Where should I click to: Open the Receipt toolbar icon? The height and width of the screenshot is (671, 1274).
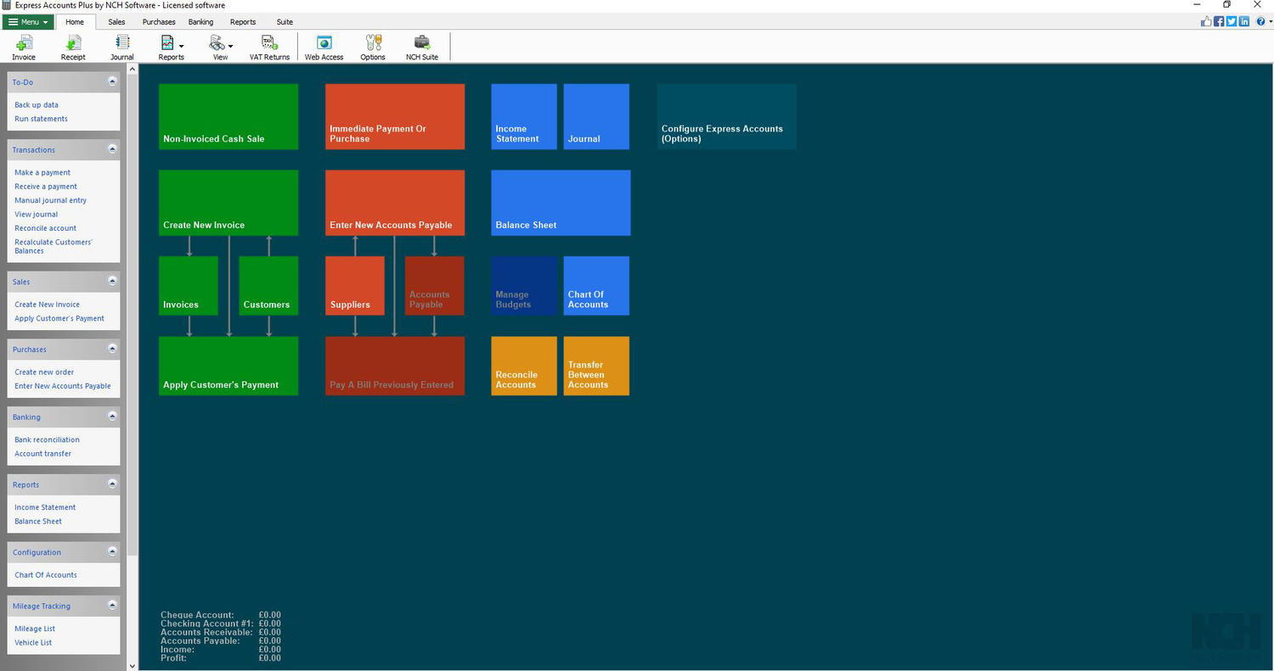coord(73,44)
